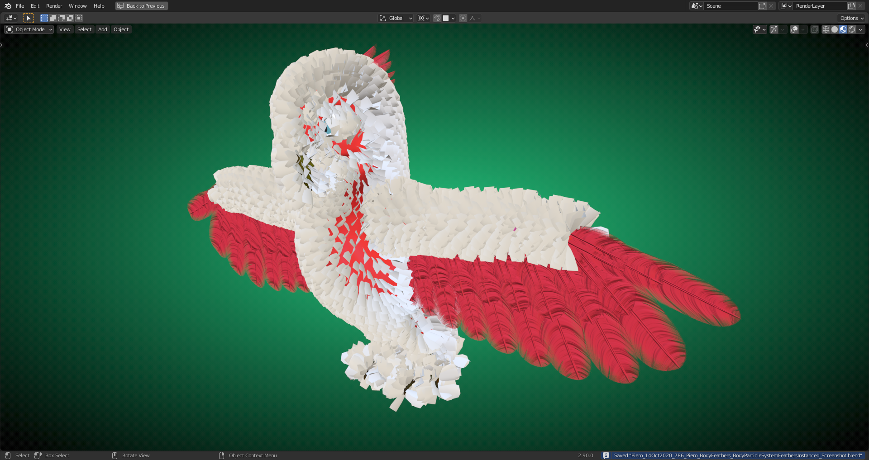Image resolution: width=869 pixels, height=460 pixels.
Task: Toggle Show Overlays in the viewport
Action: point(793,29)
